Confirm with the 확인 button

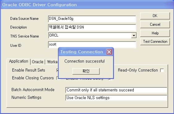(86, 71)
